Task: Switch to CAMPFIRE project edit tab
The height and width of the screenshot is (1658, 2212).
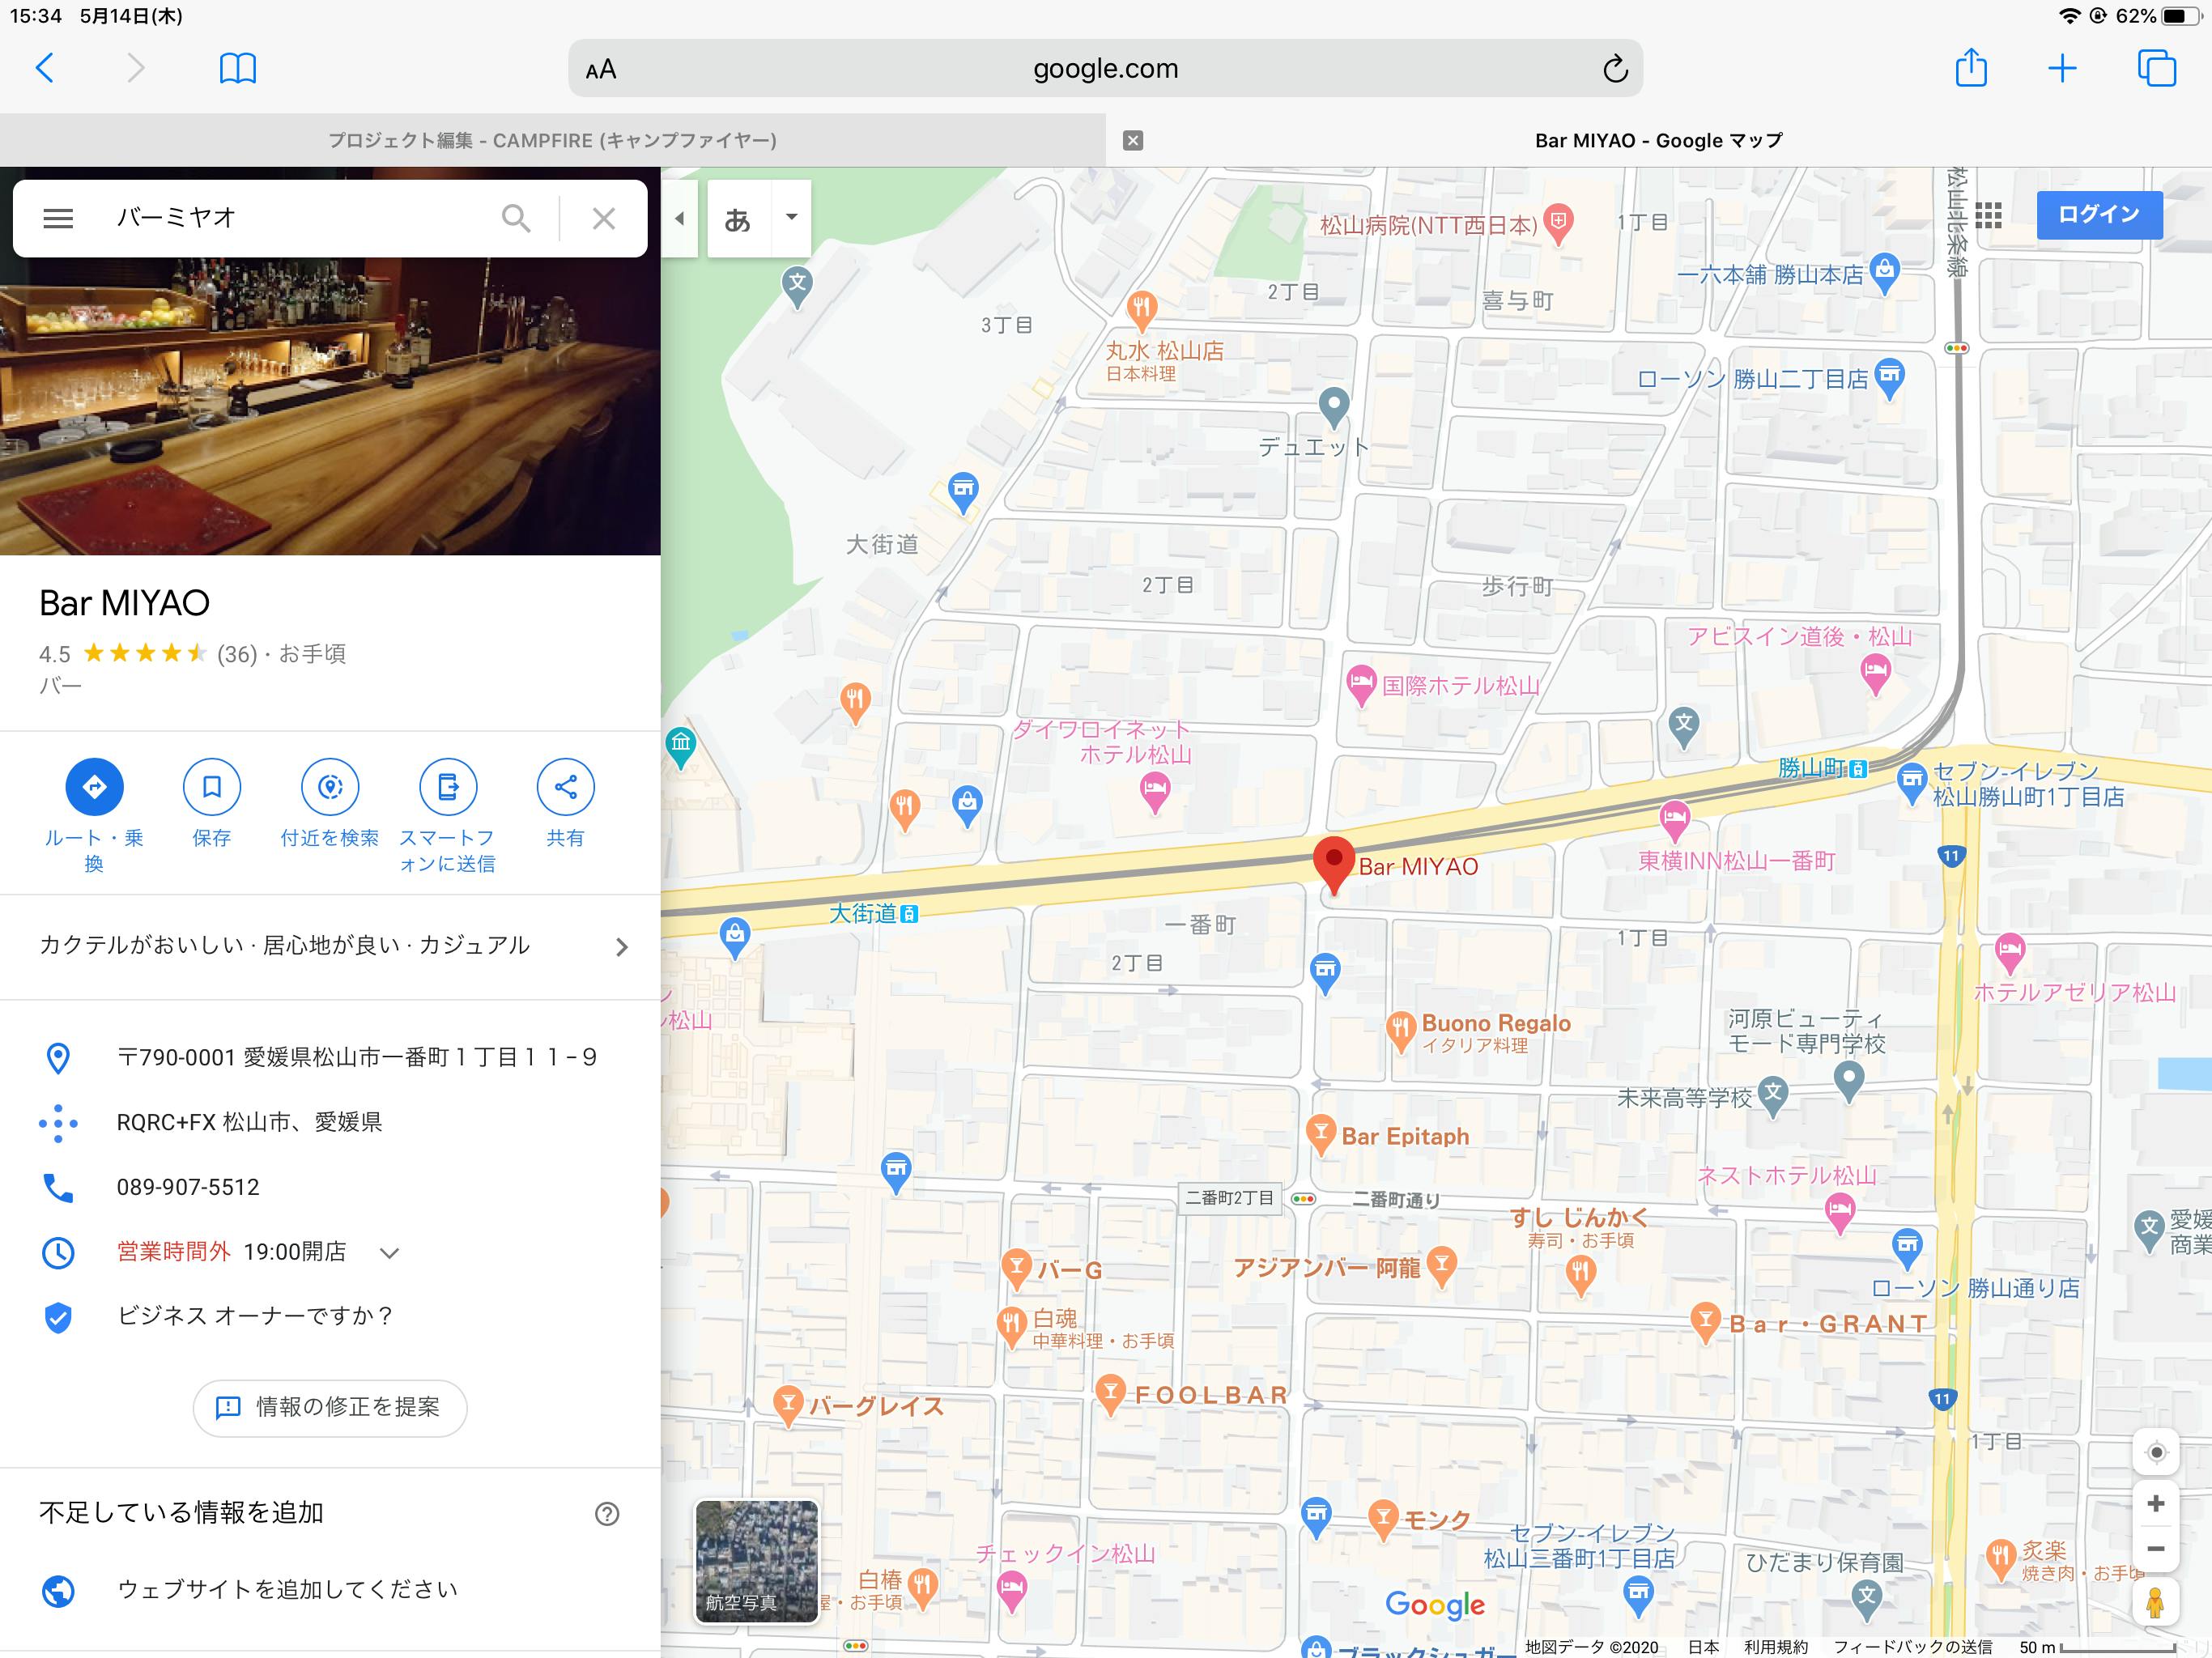Action: [552, 141]
